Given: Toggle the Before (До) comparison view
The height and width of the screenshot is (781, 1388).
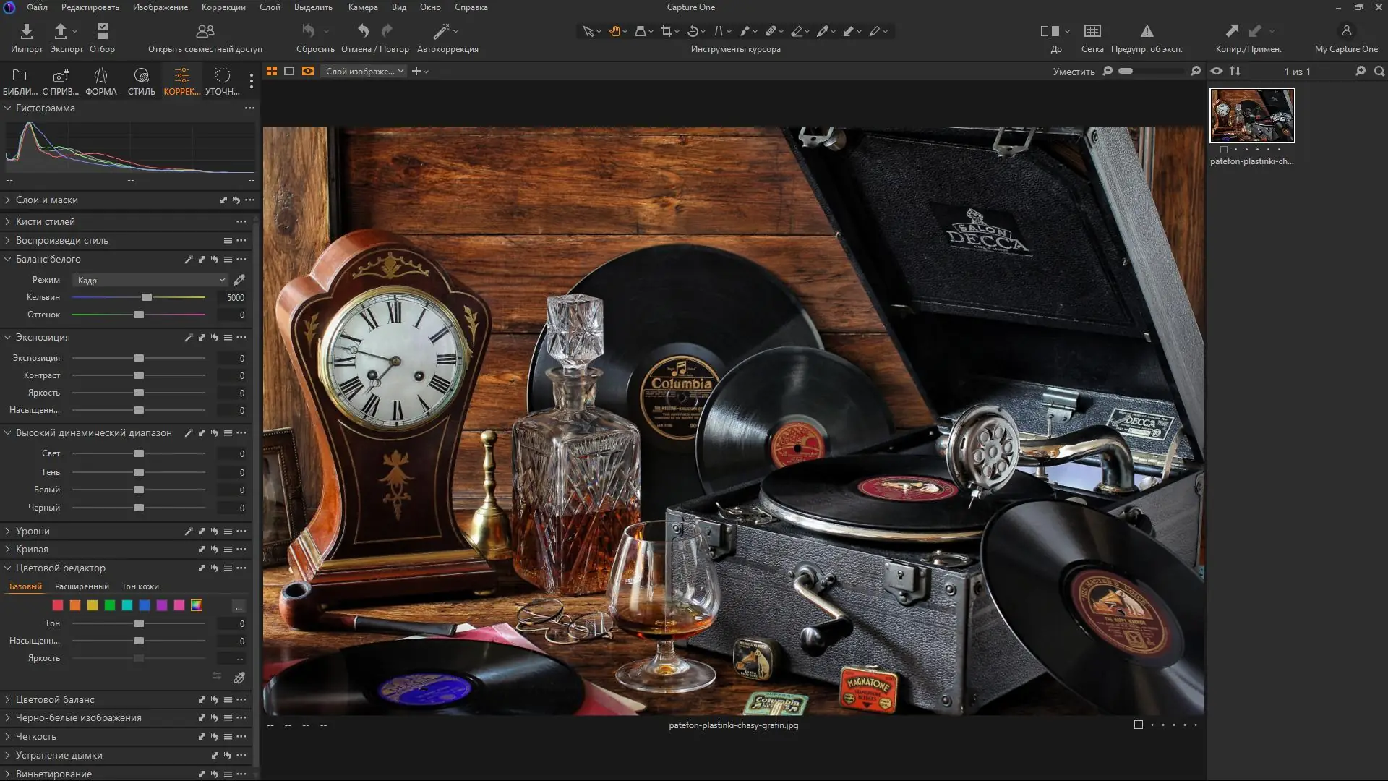Looking at the screenshot, I should (1050, 31).
